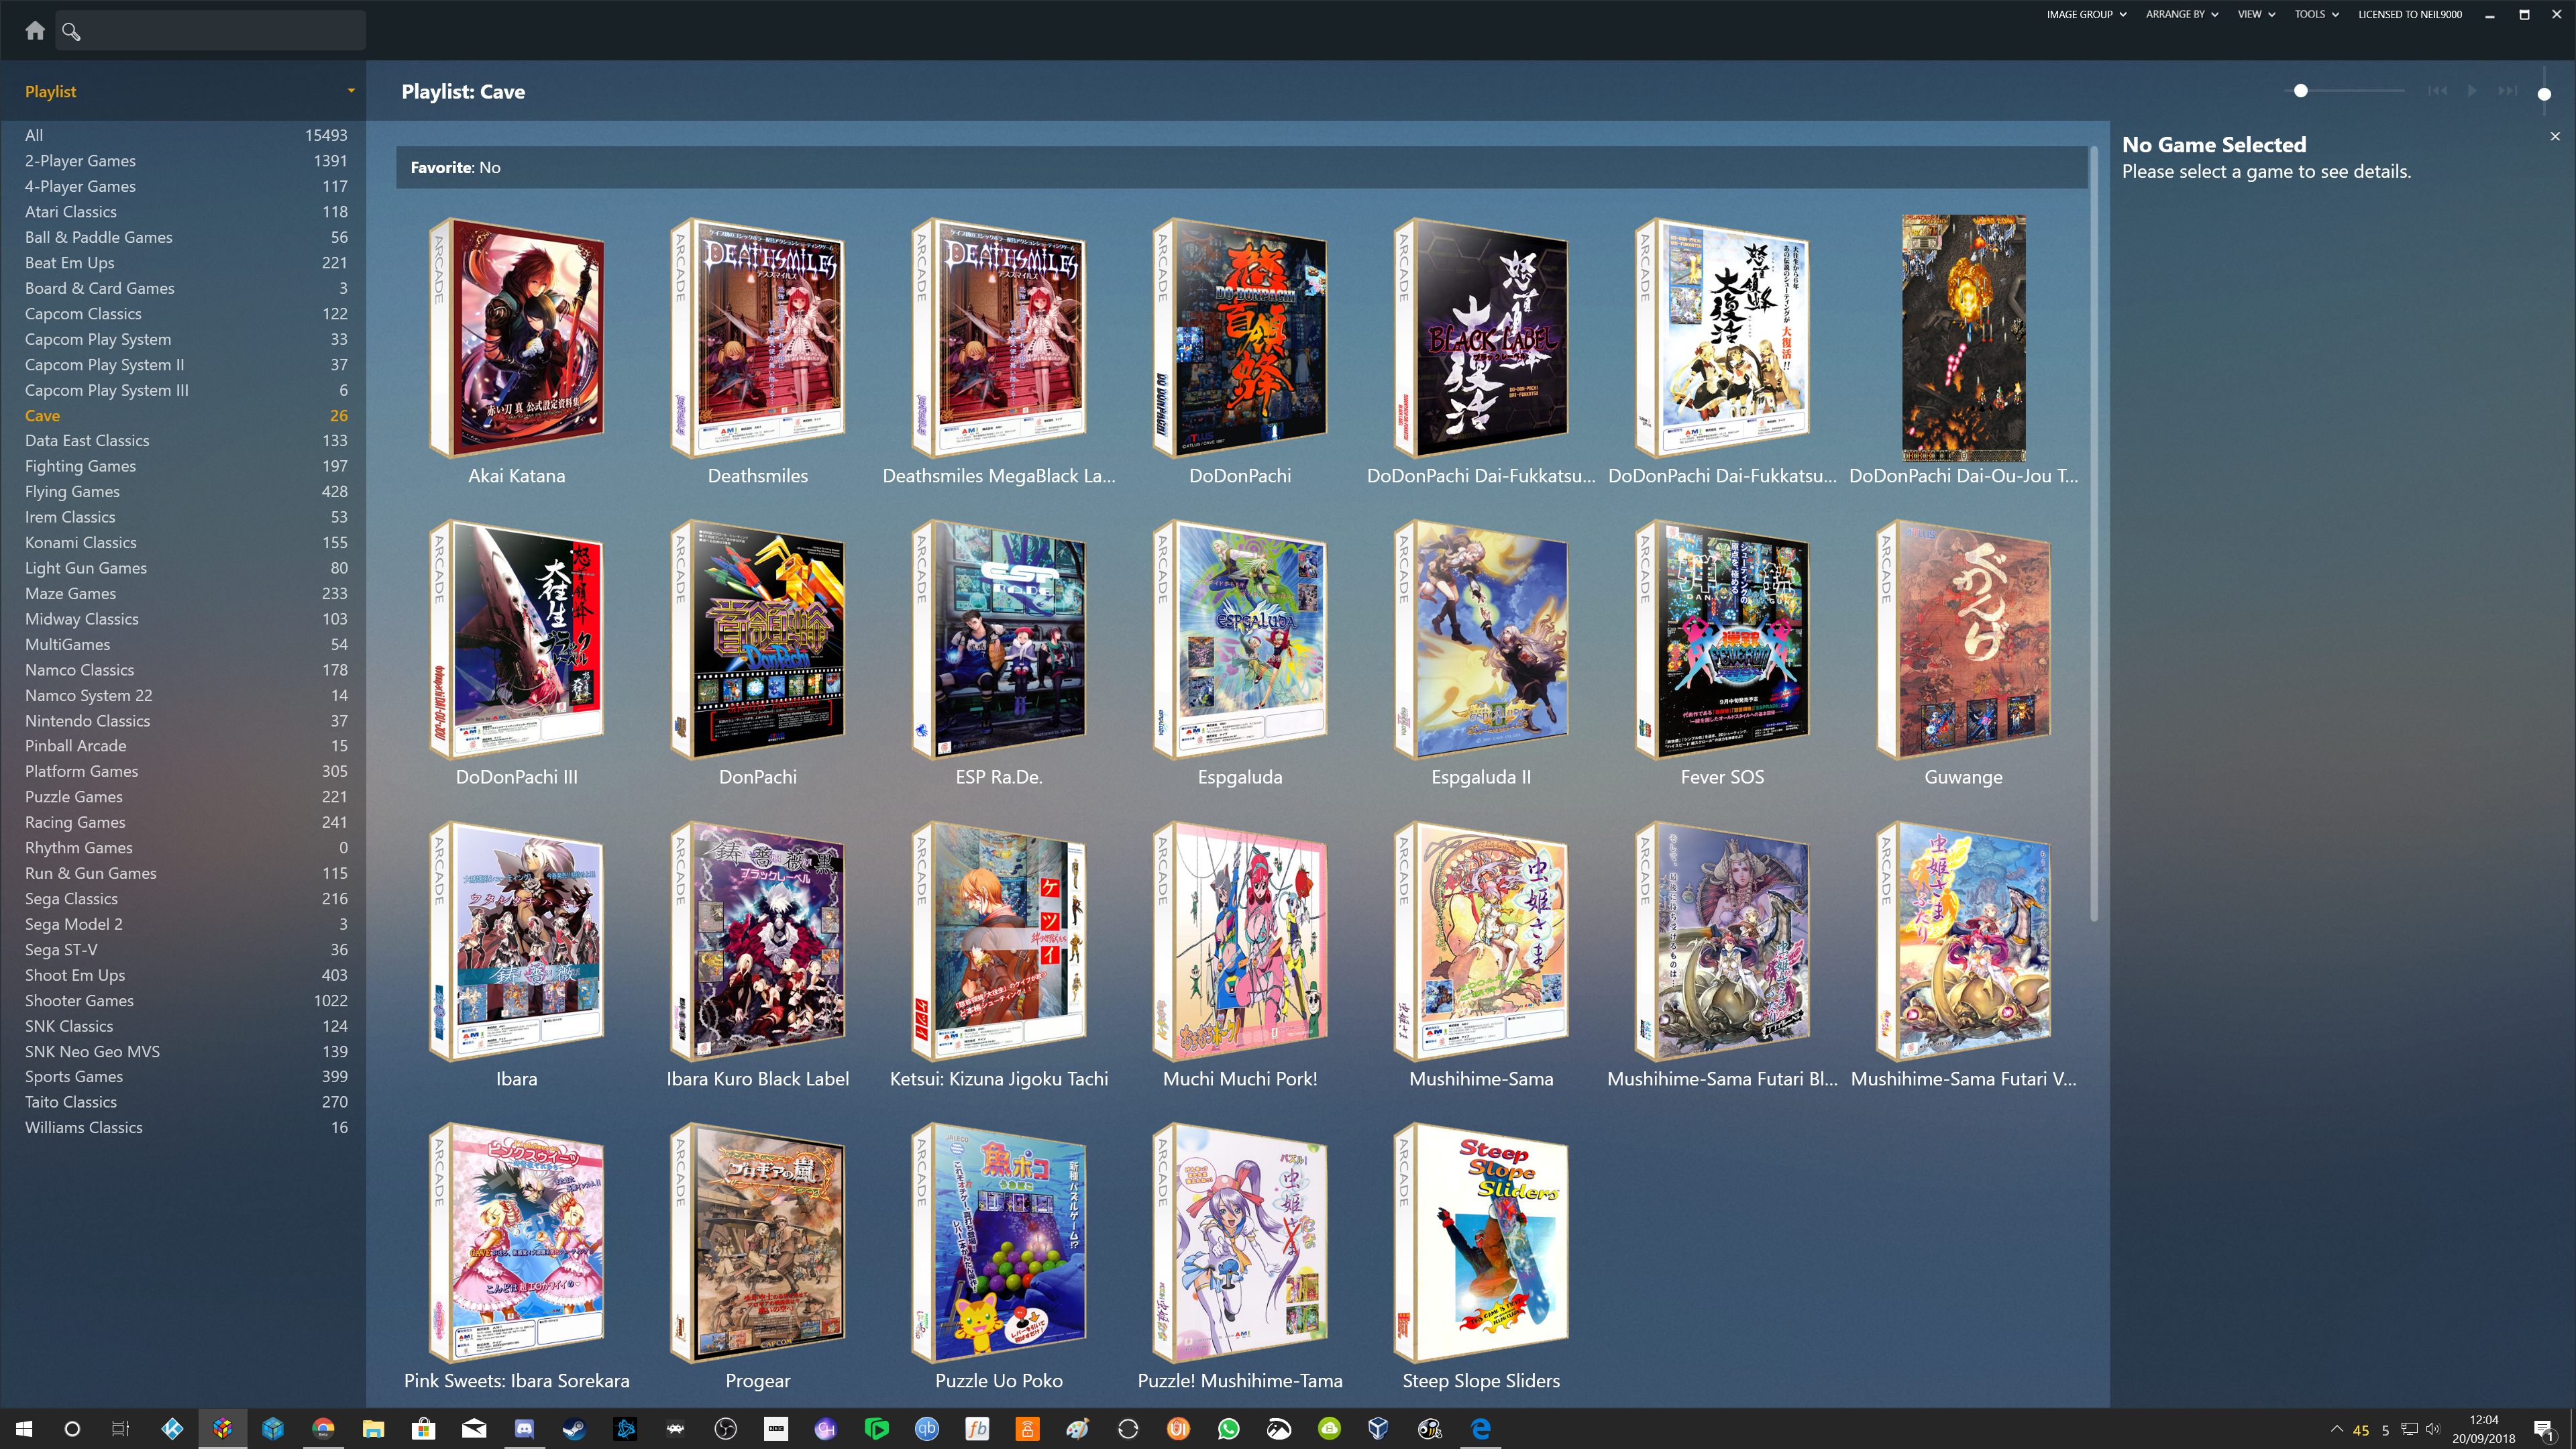Open qBittorrent from the taskbar
The width and height of the screenshot is (2576, 1449).
pos(926,1429)
